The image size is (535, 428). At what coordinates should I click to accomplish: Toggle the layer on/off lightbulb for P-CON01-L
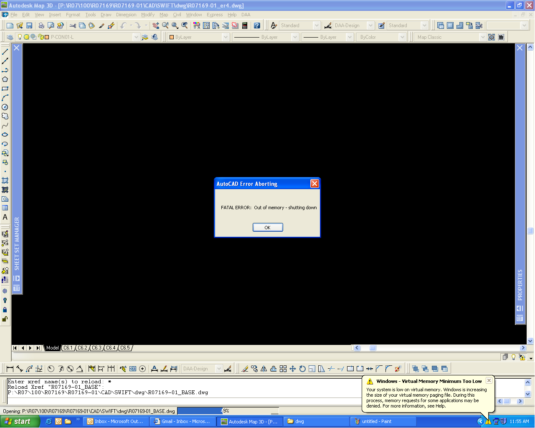pyautogui.click(x=20, y=37)
